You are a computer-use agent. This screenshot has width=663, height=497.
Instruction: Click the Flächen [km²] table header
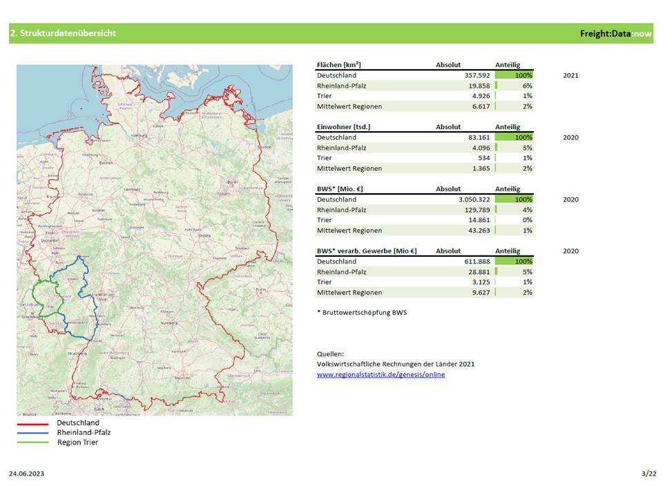[x=339, y=65]
